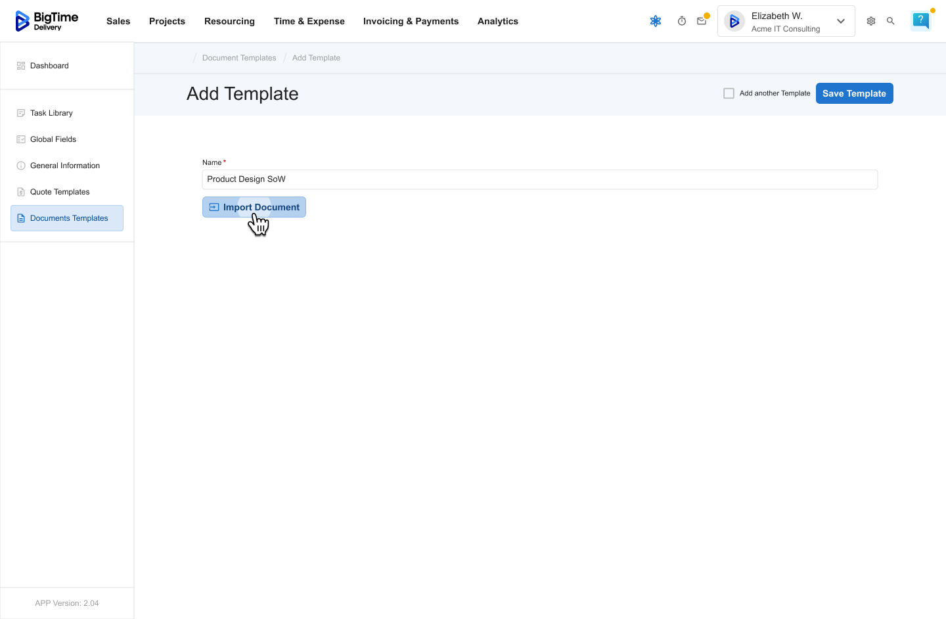Image resolution: width=946 pixels, height=619 pixels.
Task: Click the Save Template button
Action: pos(854,93)
